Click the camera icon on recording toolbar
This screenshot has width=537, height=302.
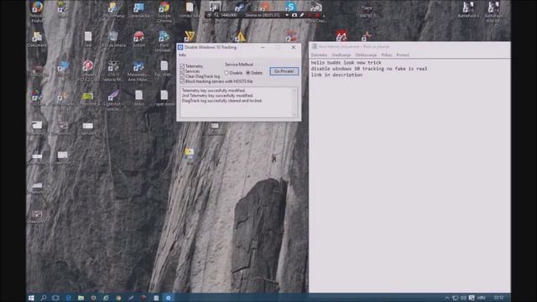click(295, 15)
